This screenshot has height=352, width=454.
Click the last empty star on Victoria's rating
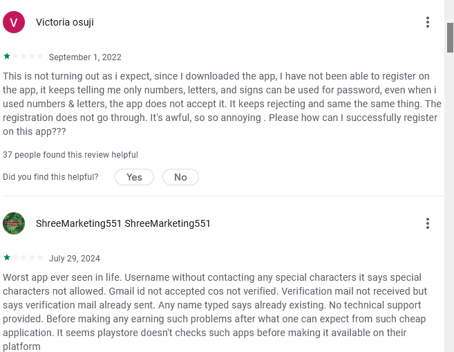pos(40,56)
